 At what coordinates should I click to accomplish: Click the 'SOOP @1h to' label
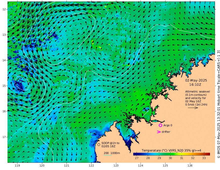(110, 143)
